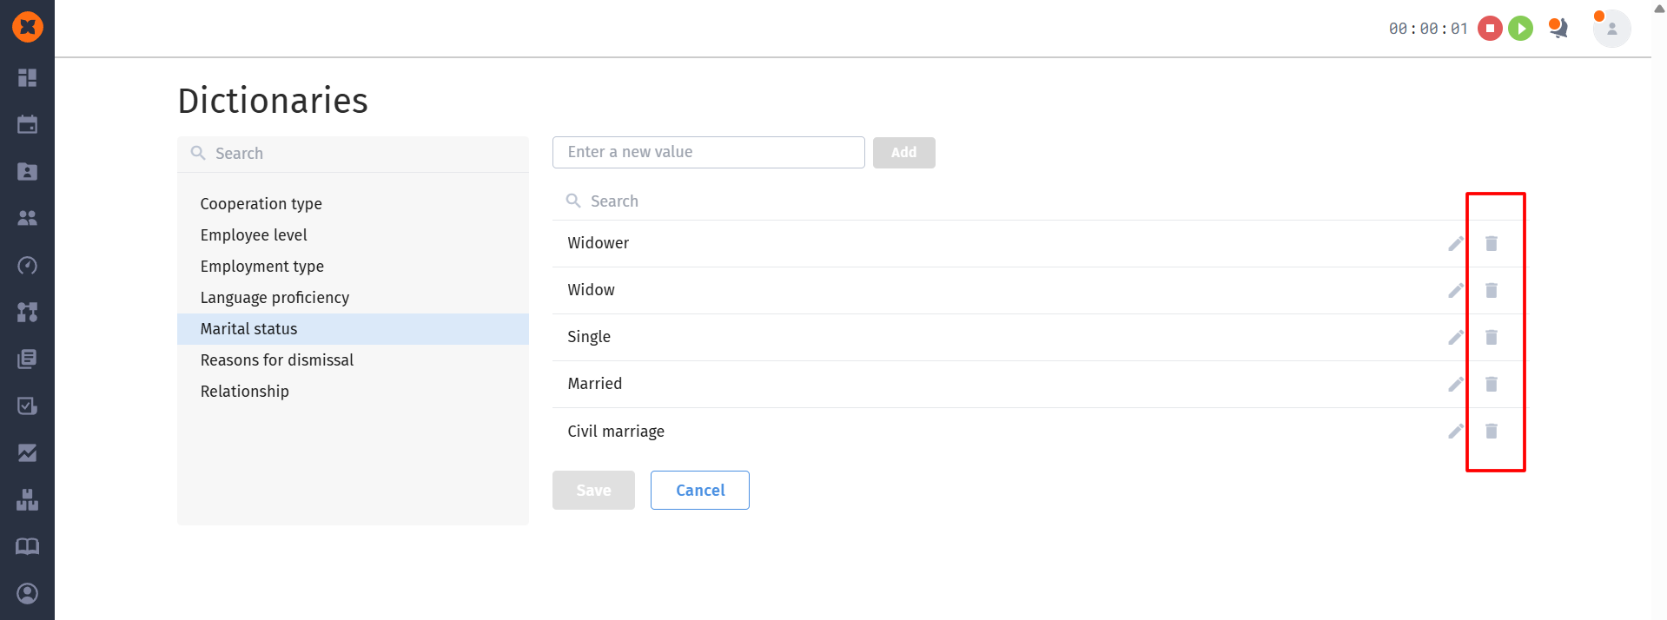
Task: Select Relationship in dictionary list
Action: (x=244, y=392)
